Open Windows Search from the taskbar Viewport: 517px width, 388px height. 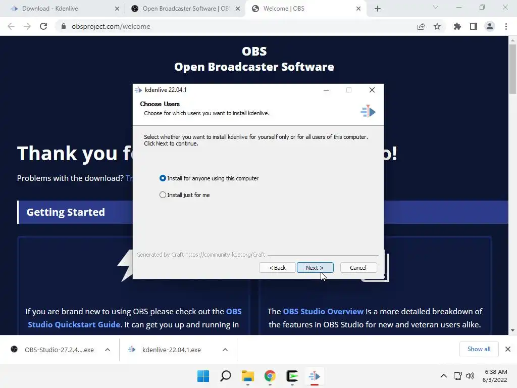point(226,376)
